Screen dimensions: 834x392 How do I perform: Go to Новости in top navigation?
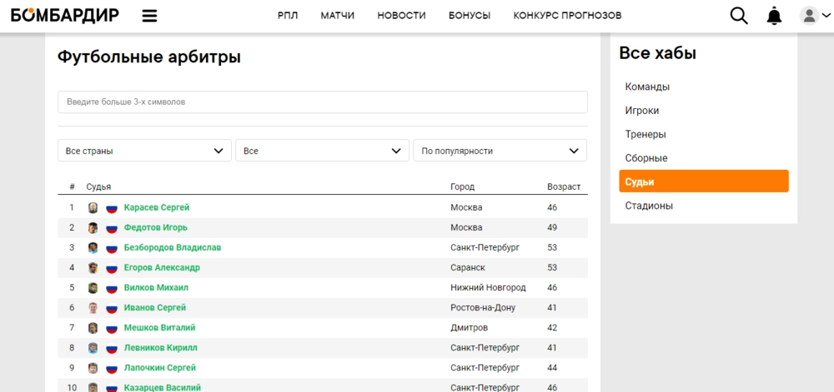401,16
